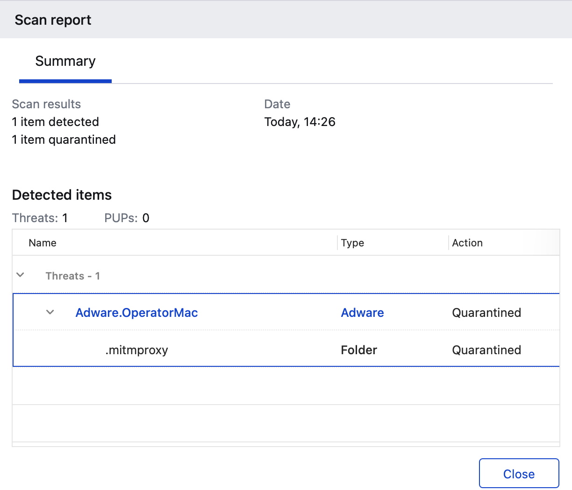Click the PUPs: 0 counter
This screenshot has height=490, width=572.
tap(127, 218)
